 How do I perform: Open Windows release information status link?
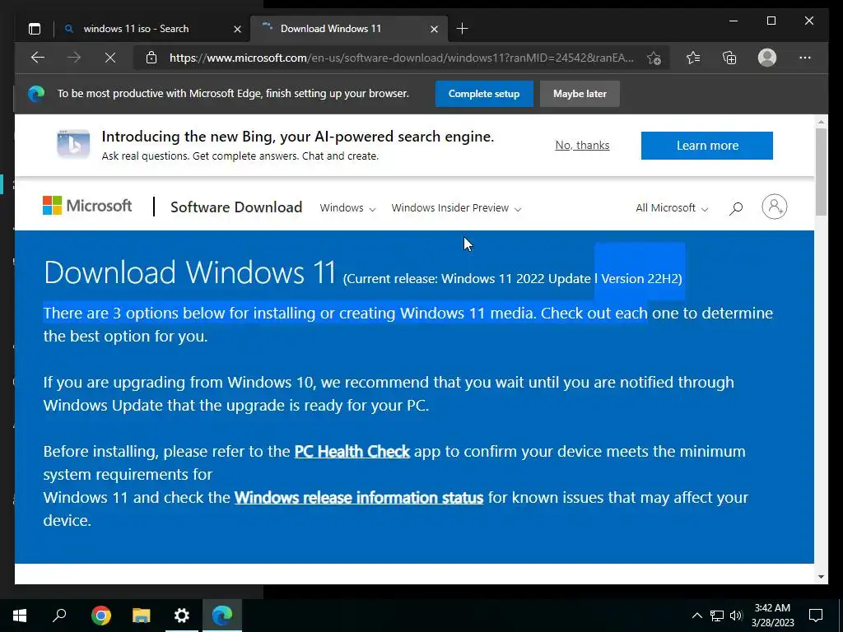coord(359,498)
